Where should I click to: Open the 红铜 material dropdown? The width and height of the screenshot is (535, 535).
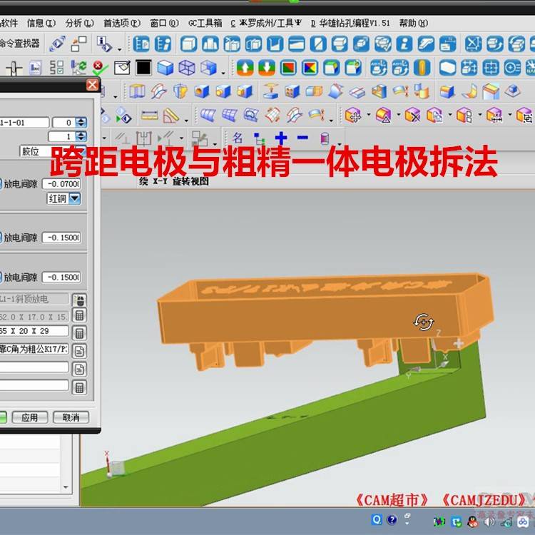pyautogui.click(x=75, y=199)
